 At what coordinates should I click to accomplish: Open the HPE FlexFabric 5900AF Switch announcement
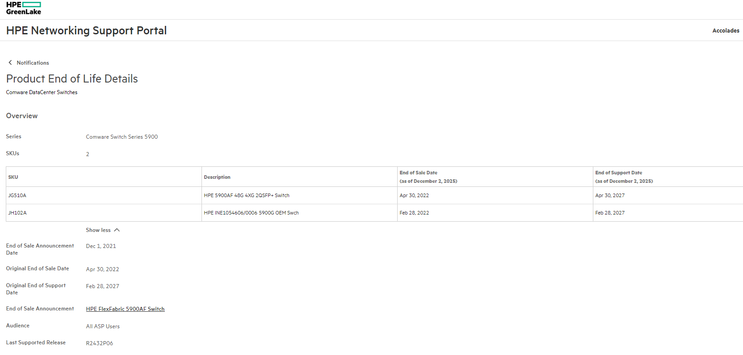125,309
